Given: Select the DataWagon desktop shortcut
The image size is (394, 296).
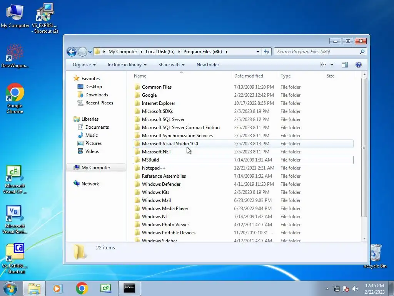Looking at the screenshot, I should click(15, 56).
